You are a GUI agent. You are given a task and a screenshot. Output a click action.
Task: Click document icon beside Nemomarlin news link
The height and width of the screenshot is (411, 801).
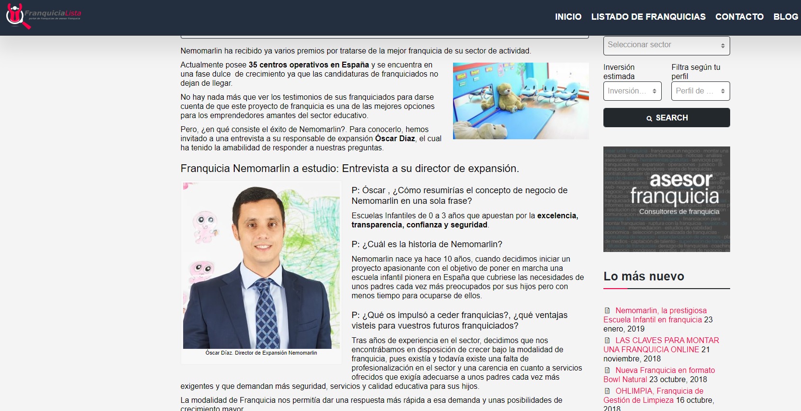pyautogui.click(x=607, y=311)
